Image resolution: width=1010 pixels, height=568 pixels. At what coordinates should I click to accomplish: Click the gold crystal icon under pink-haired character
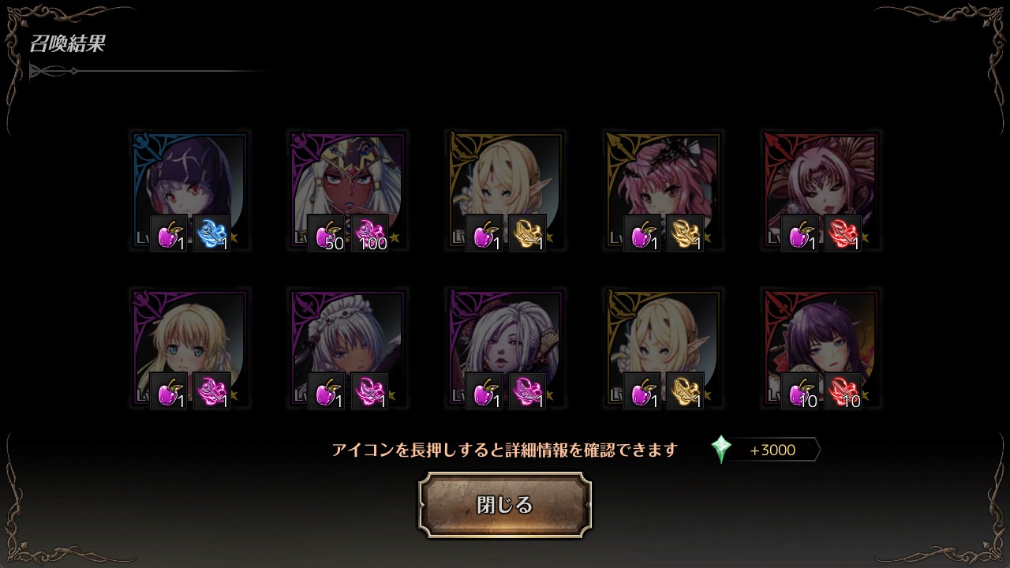point(685,234)
